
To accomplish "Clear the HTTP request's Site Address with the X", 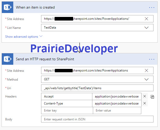I will coord(146,70).
